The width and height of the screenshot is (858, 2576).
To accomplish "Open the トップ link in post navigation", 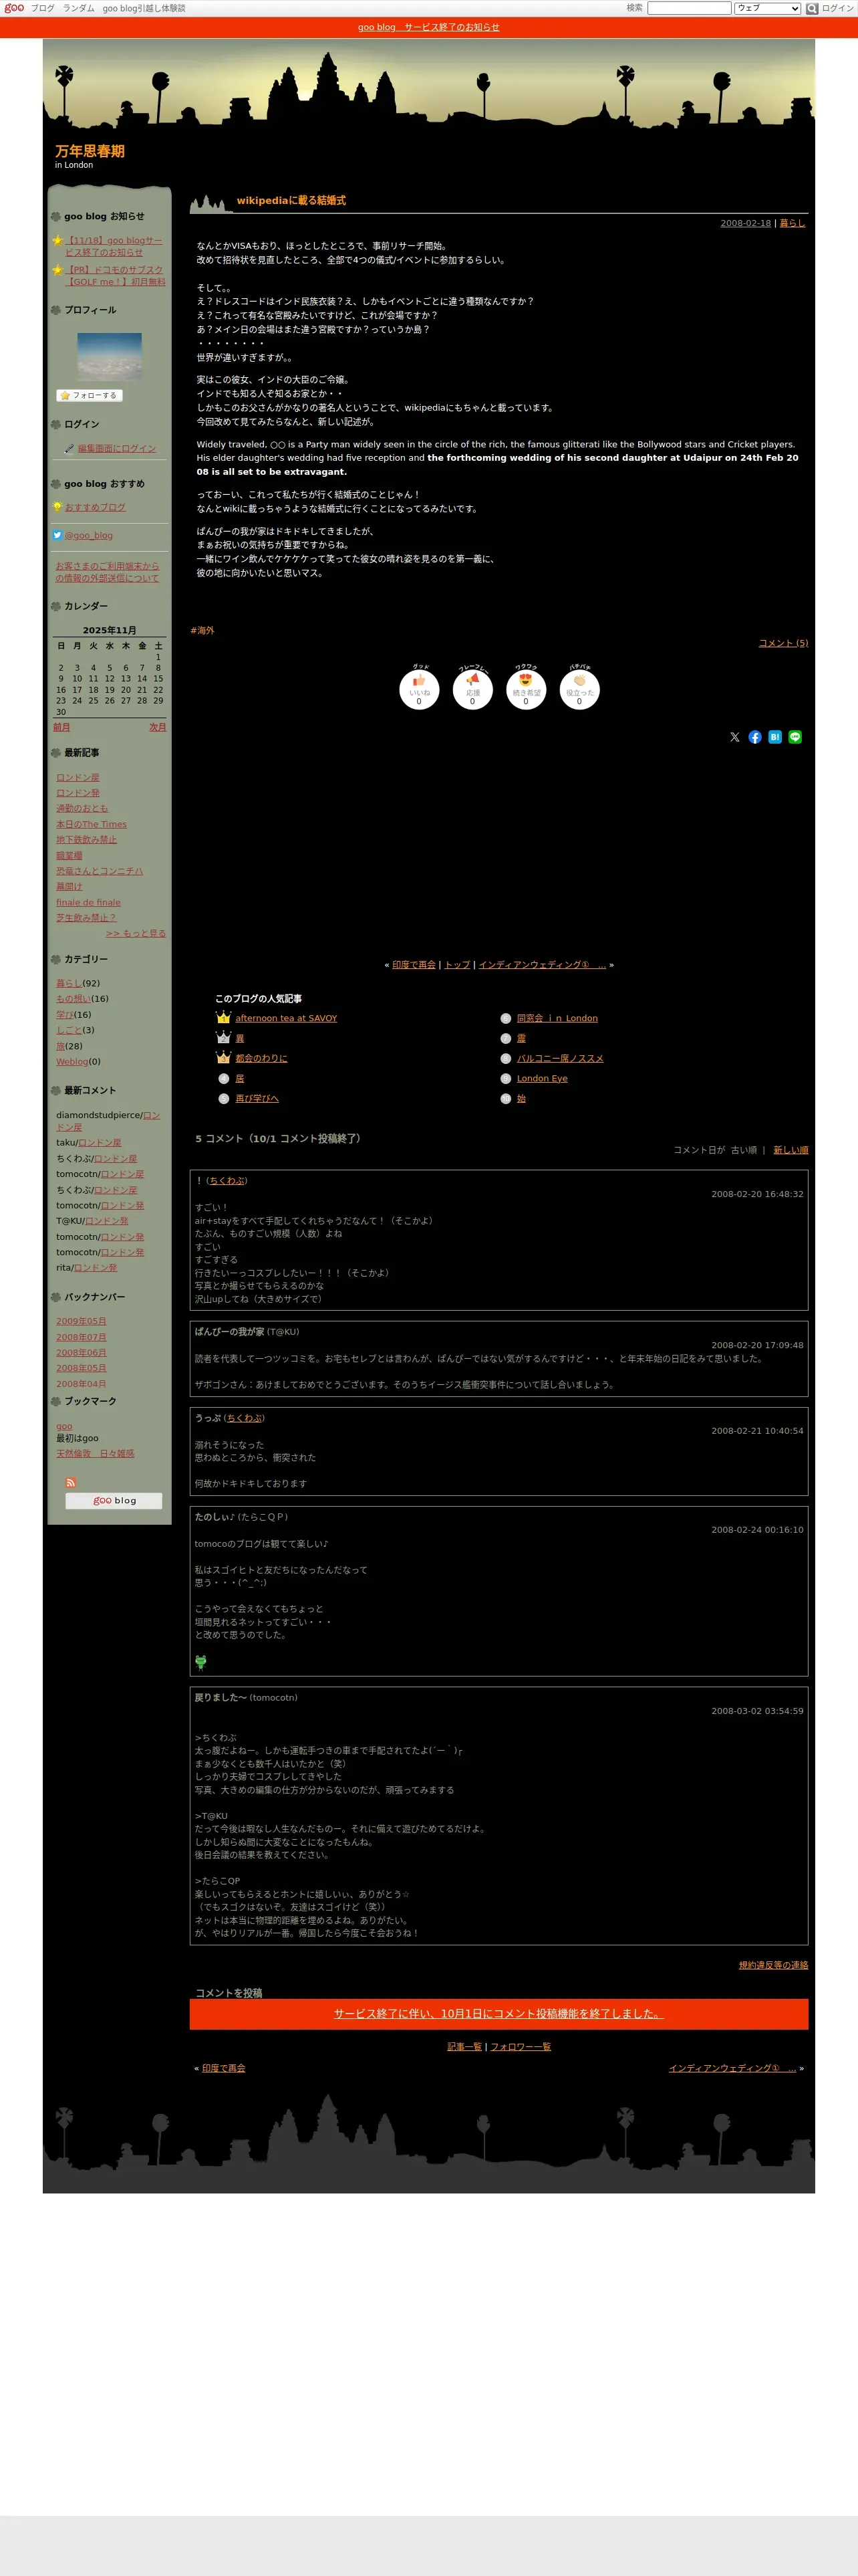I will click(458, 965).
